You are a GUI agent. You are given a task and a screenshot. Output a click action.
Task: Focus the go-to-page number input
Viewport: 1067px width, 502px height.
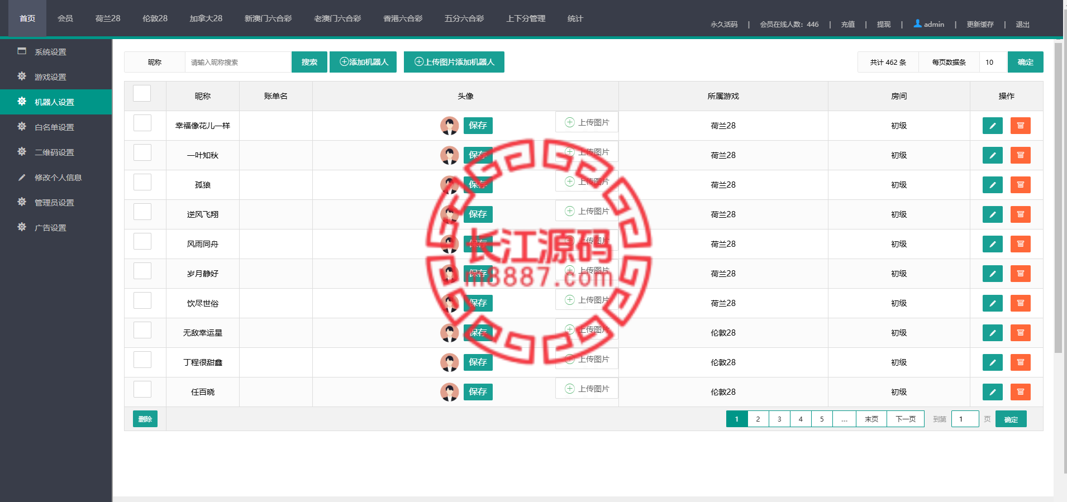pos(965,419)
